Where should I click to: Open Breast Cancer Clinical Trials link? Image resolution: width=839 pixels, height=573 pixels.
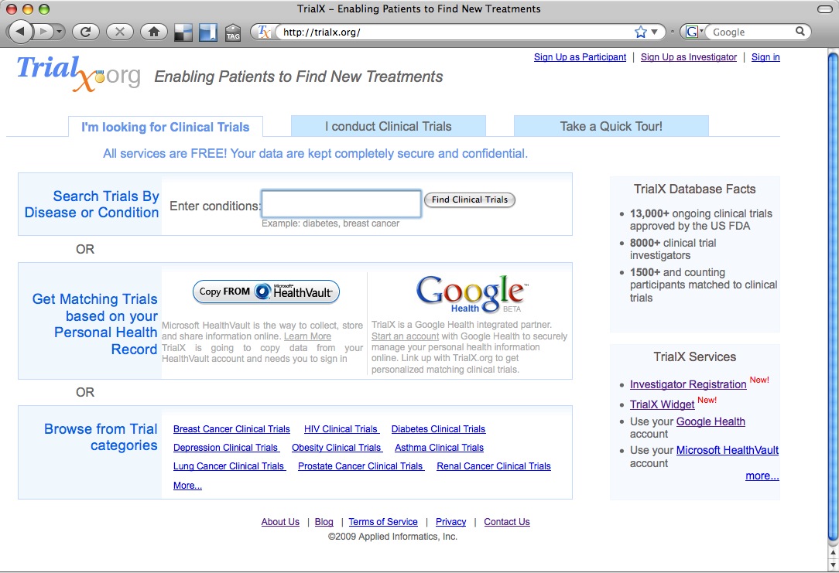pos(231,429)
